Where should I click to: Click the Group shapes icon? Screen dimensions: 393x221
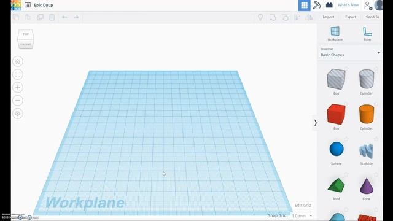point(273,17)
